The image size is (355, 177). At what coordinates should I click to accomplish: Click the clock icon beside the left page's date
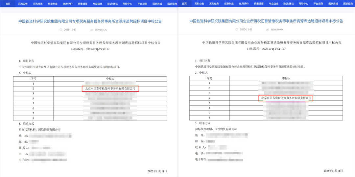pyautogui.click(x=61, y=30)
